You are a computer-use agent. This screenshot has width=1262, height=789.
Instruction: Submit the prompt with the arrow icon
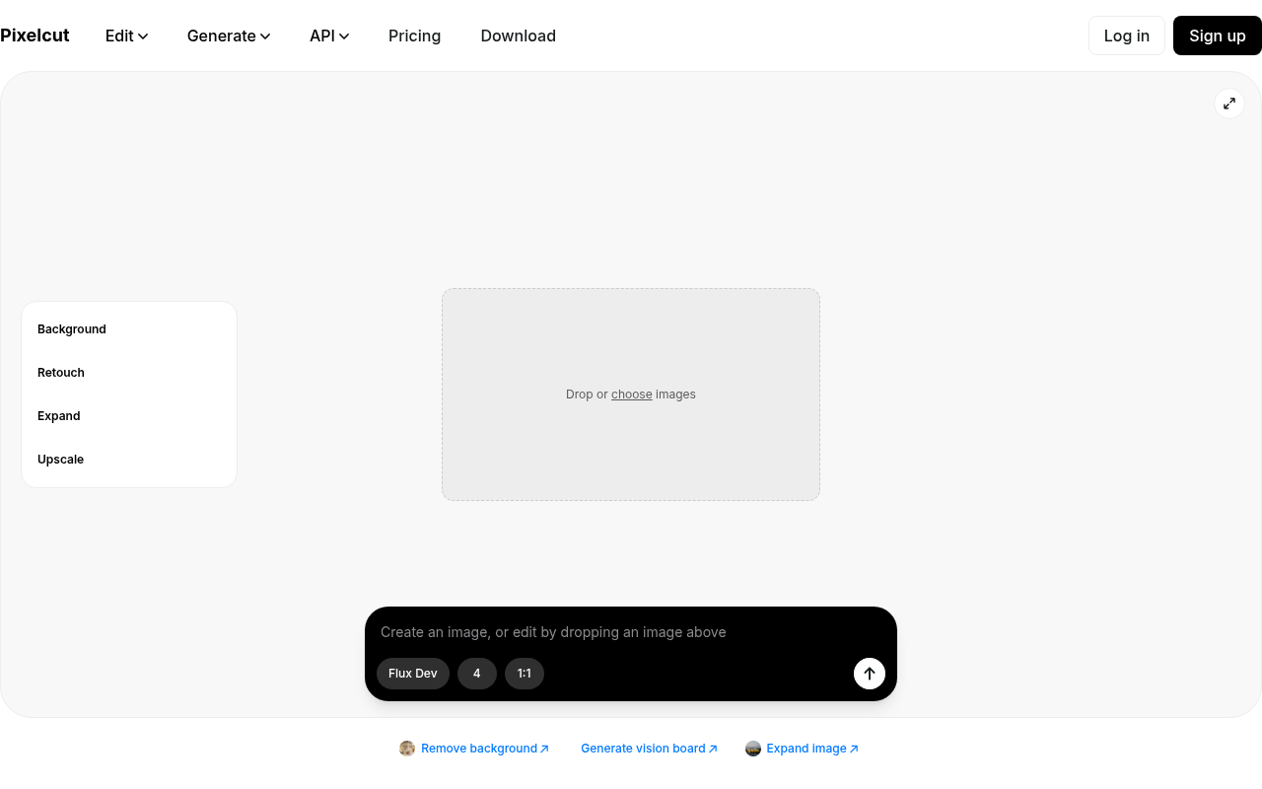click(x=869, y=674)
